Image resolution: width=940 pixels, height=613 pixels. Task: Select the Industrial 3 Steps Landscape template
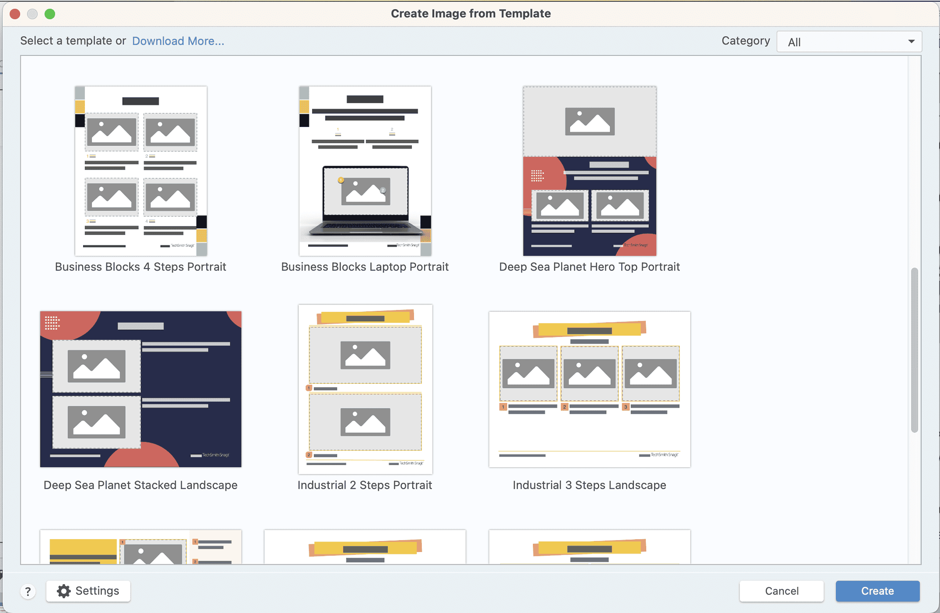coord(589,389)
